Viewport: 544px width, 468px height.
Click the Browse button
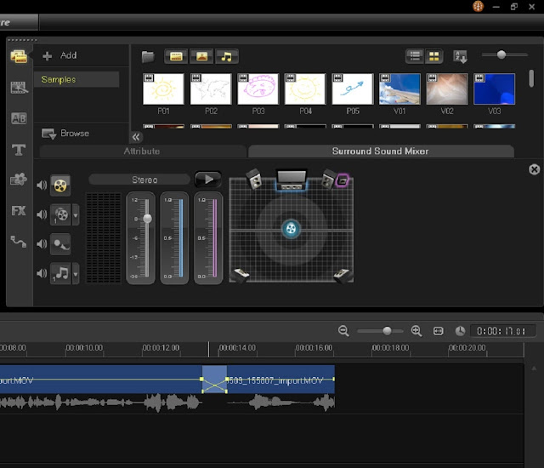point(65,134)
